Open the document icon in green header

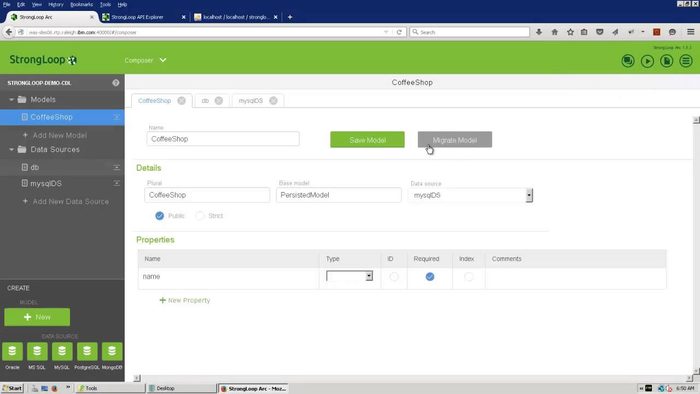coord(667,61)
